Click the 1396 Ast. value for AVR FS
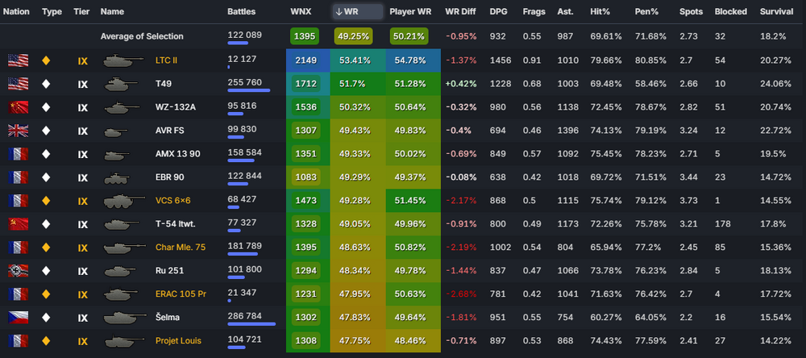The height and width of the screenshot is (358, 806). pyautogui.click(x=568, y=131)
